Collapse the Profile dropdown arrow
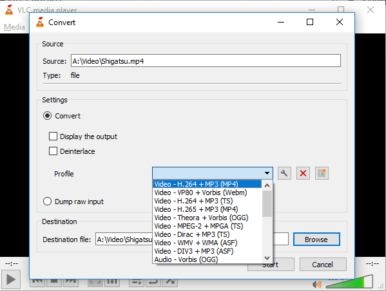The image size is (386, 291). coord(267,173)
